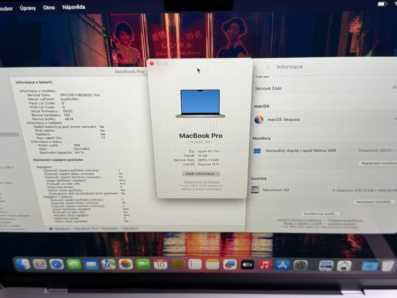This screenshot has width=397, height=298.
Task: Click the Další informace... button
Action: coord(201,174)
